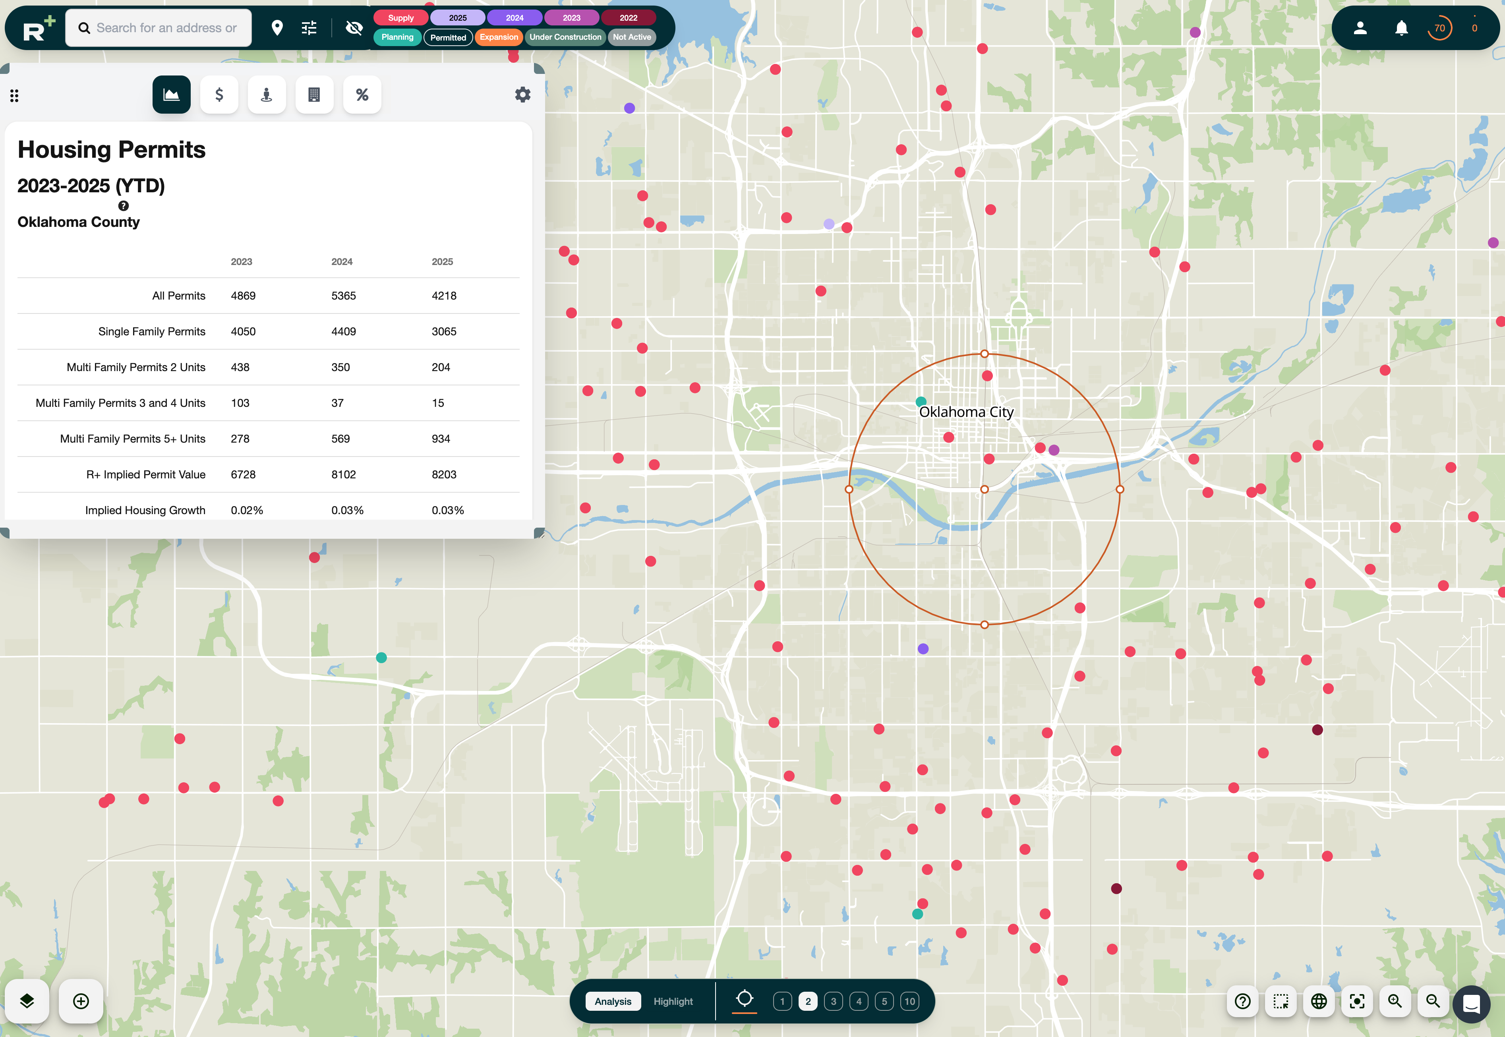Click the Expansion orange color tag

(499, 37)
